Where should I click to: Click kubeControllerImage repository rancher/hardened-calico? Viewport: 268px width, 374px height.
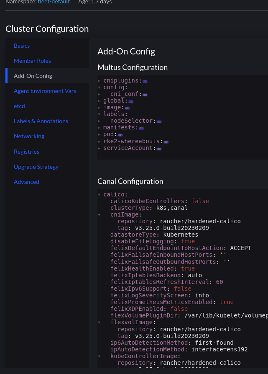pos(200,363)
